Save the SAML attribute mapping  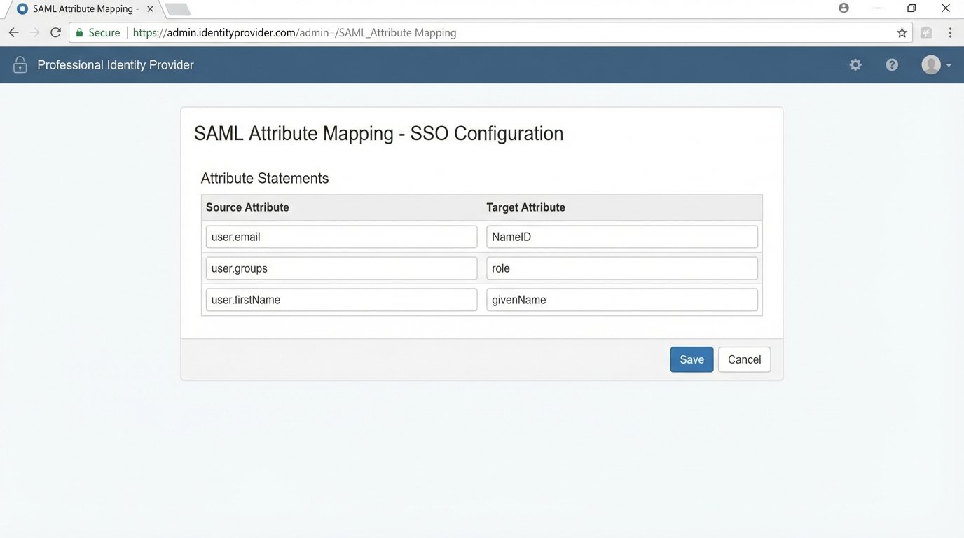(691, 359)
